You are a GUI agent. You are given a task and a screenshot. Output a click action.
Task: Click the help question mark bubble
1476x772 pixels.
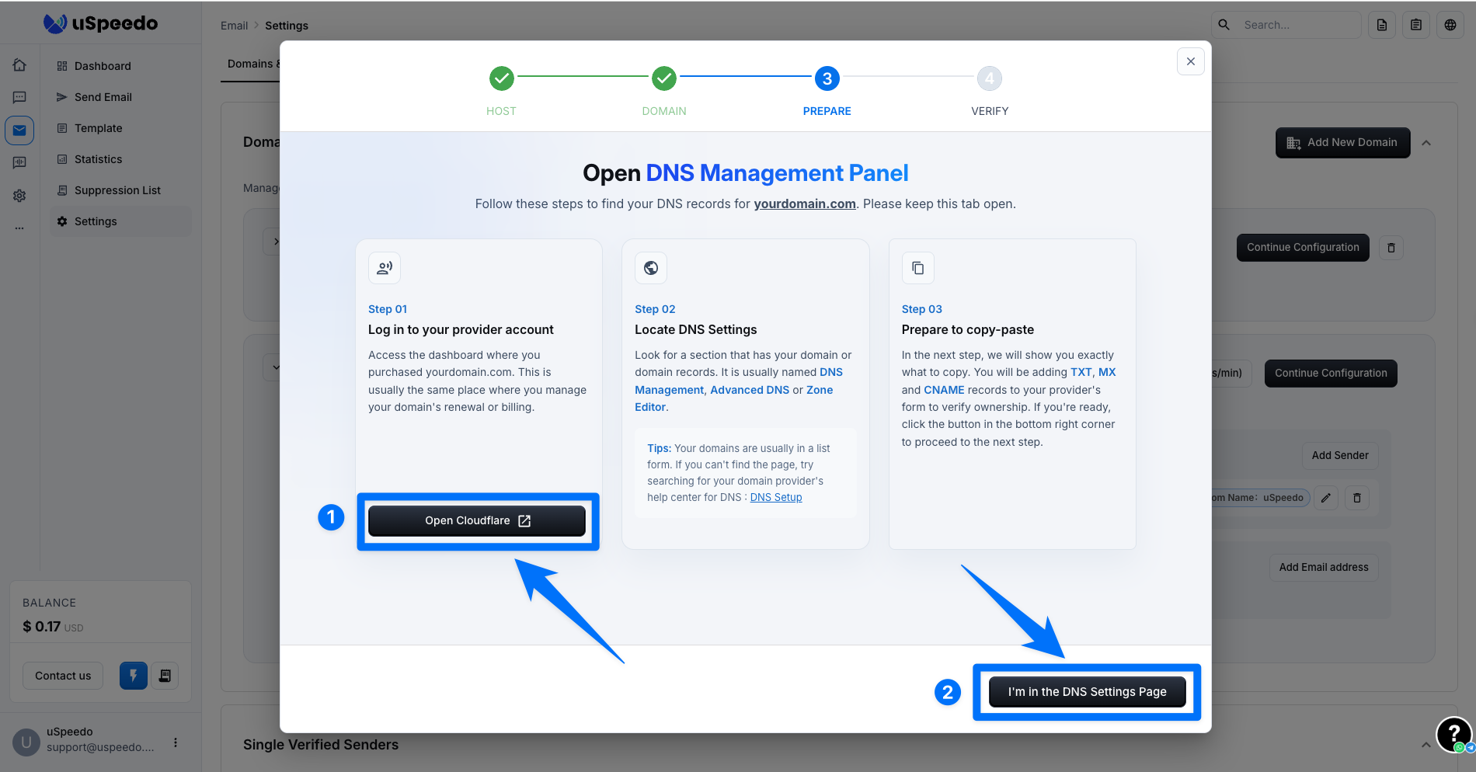pos(1453,734)
